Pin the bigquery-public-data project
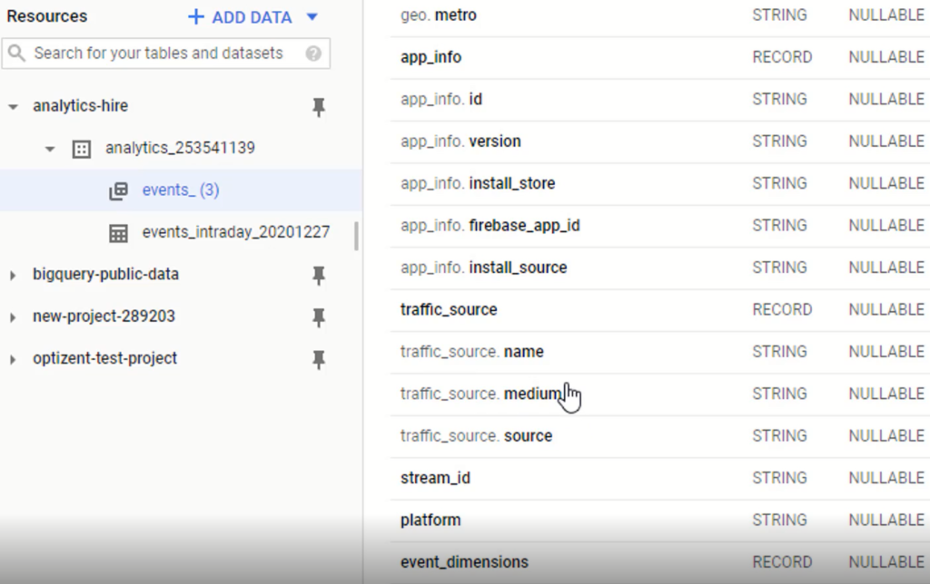The height and width of the screenshot is (584, 930). tap(319, 273)
